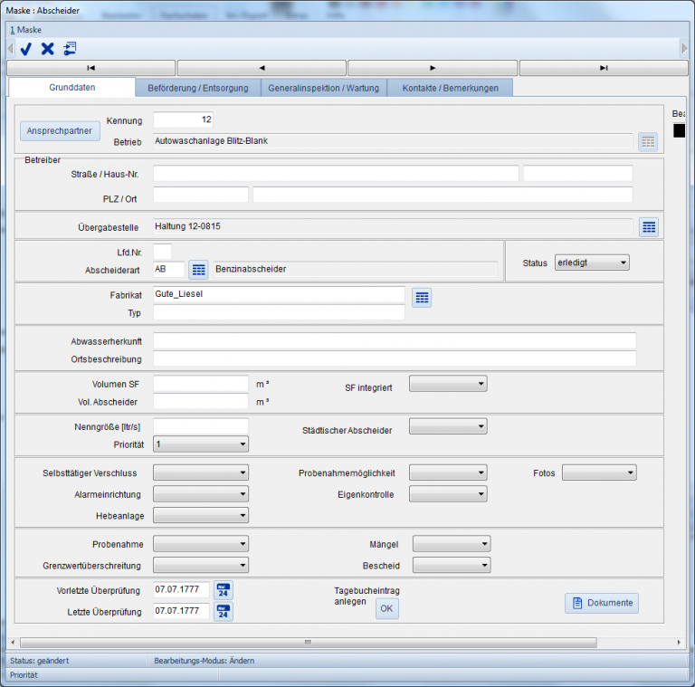695x687 pixels.
Task: Click into the Abwasserherkunft text field
Action: pos(395,340)
